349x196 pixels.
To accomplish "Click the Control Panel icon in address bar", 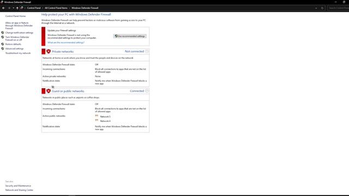I will coord(22,8).
